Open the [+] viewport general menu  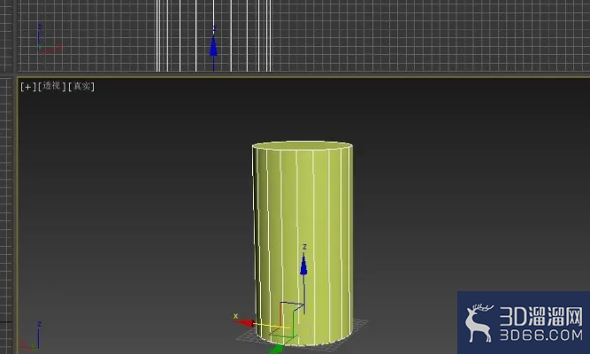pos(28,87)
